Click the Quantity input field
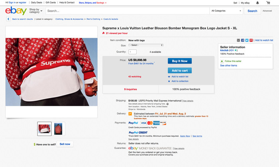The height and width of the screenshot is (167, 279). [133, 52]
